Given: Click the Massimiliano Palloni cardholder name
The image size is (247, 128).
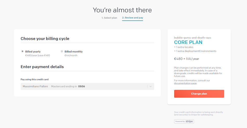Looking at the screenshot, I should [35, 86].
